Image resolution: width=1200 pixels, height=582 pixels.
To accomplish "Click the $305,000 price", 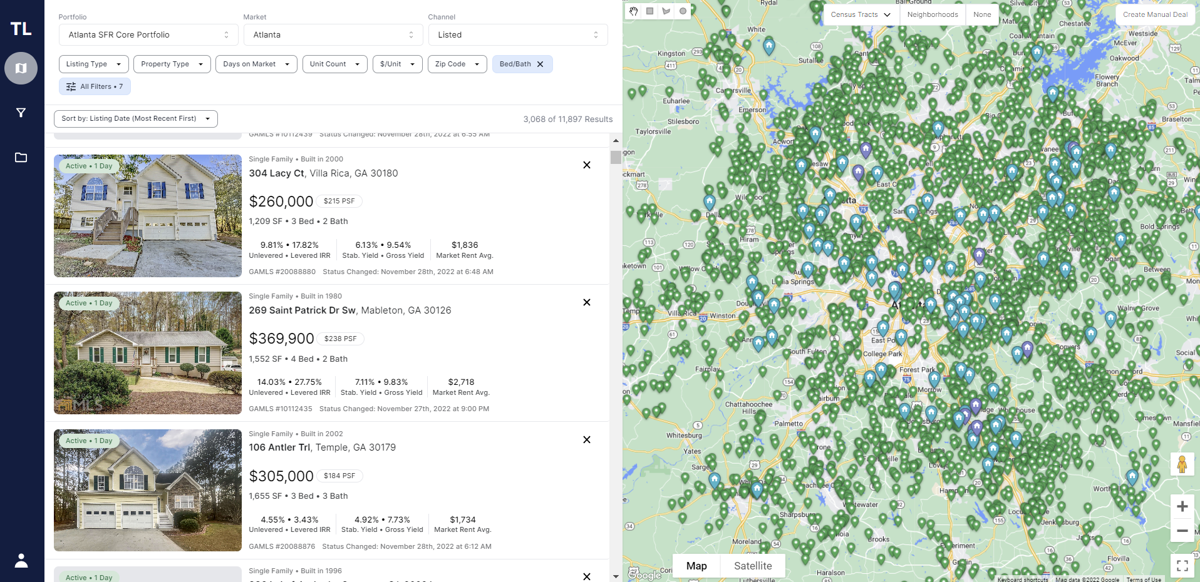I will [x=281, y=476].
